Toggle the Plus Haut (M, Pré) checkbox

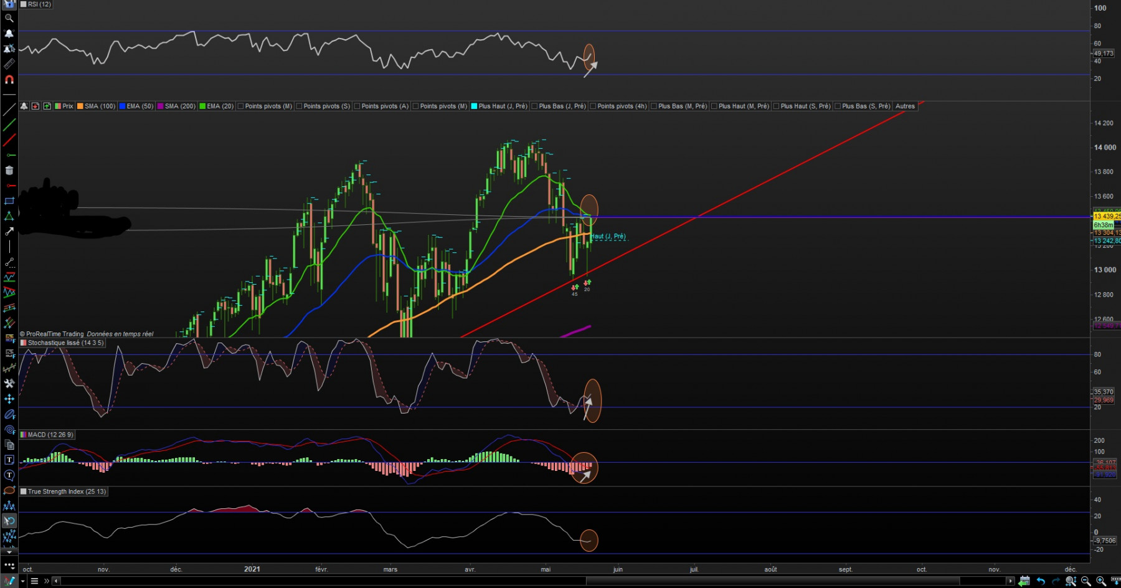coord(714,106)
